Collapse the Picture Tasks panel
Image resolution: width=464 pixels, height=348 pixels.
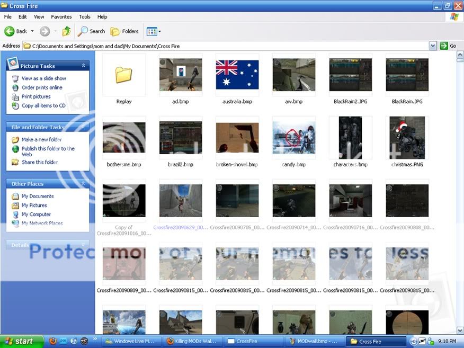coord(83,66)
